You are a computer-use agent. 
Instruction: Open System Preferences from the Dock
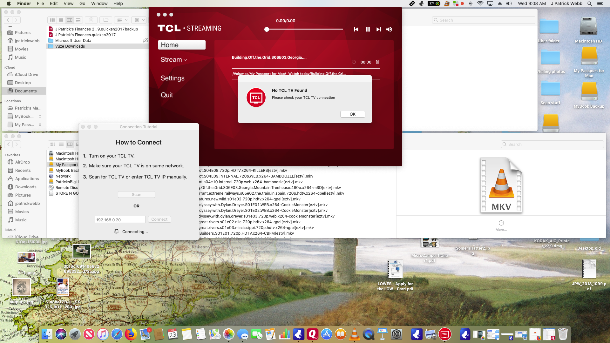click(x=396, y=334)
